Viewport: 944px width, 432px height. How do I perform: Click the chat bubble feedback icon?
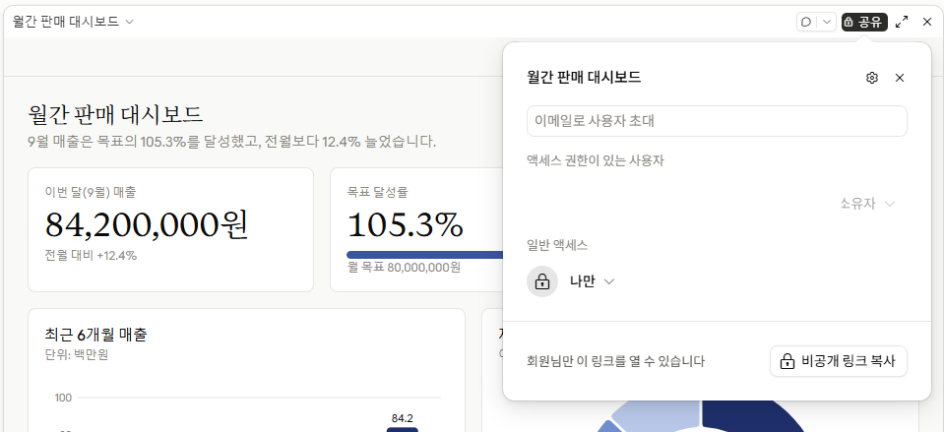[x=806, y=23]
